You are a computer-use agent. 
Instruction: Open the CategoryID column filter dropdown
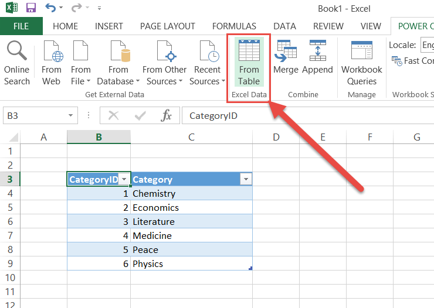[x=124, y=180]
